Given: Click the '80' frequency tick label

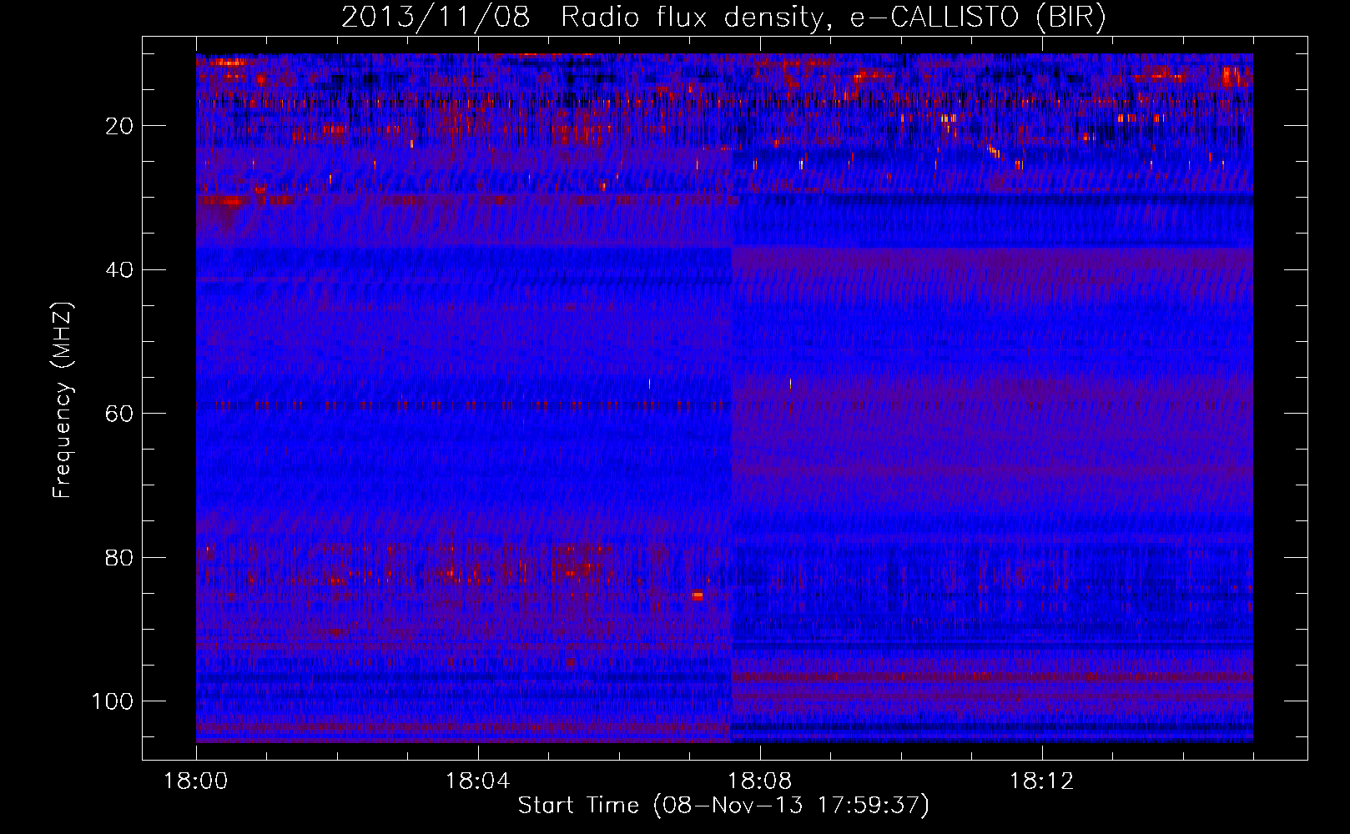Looking at the screenshot, I should tap(120, 557).
